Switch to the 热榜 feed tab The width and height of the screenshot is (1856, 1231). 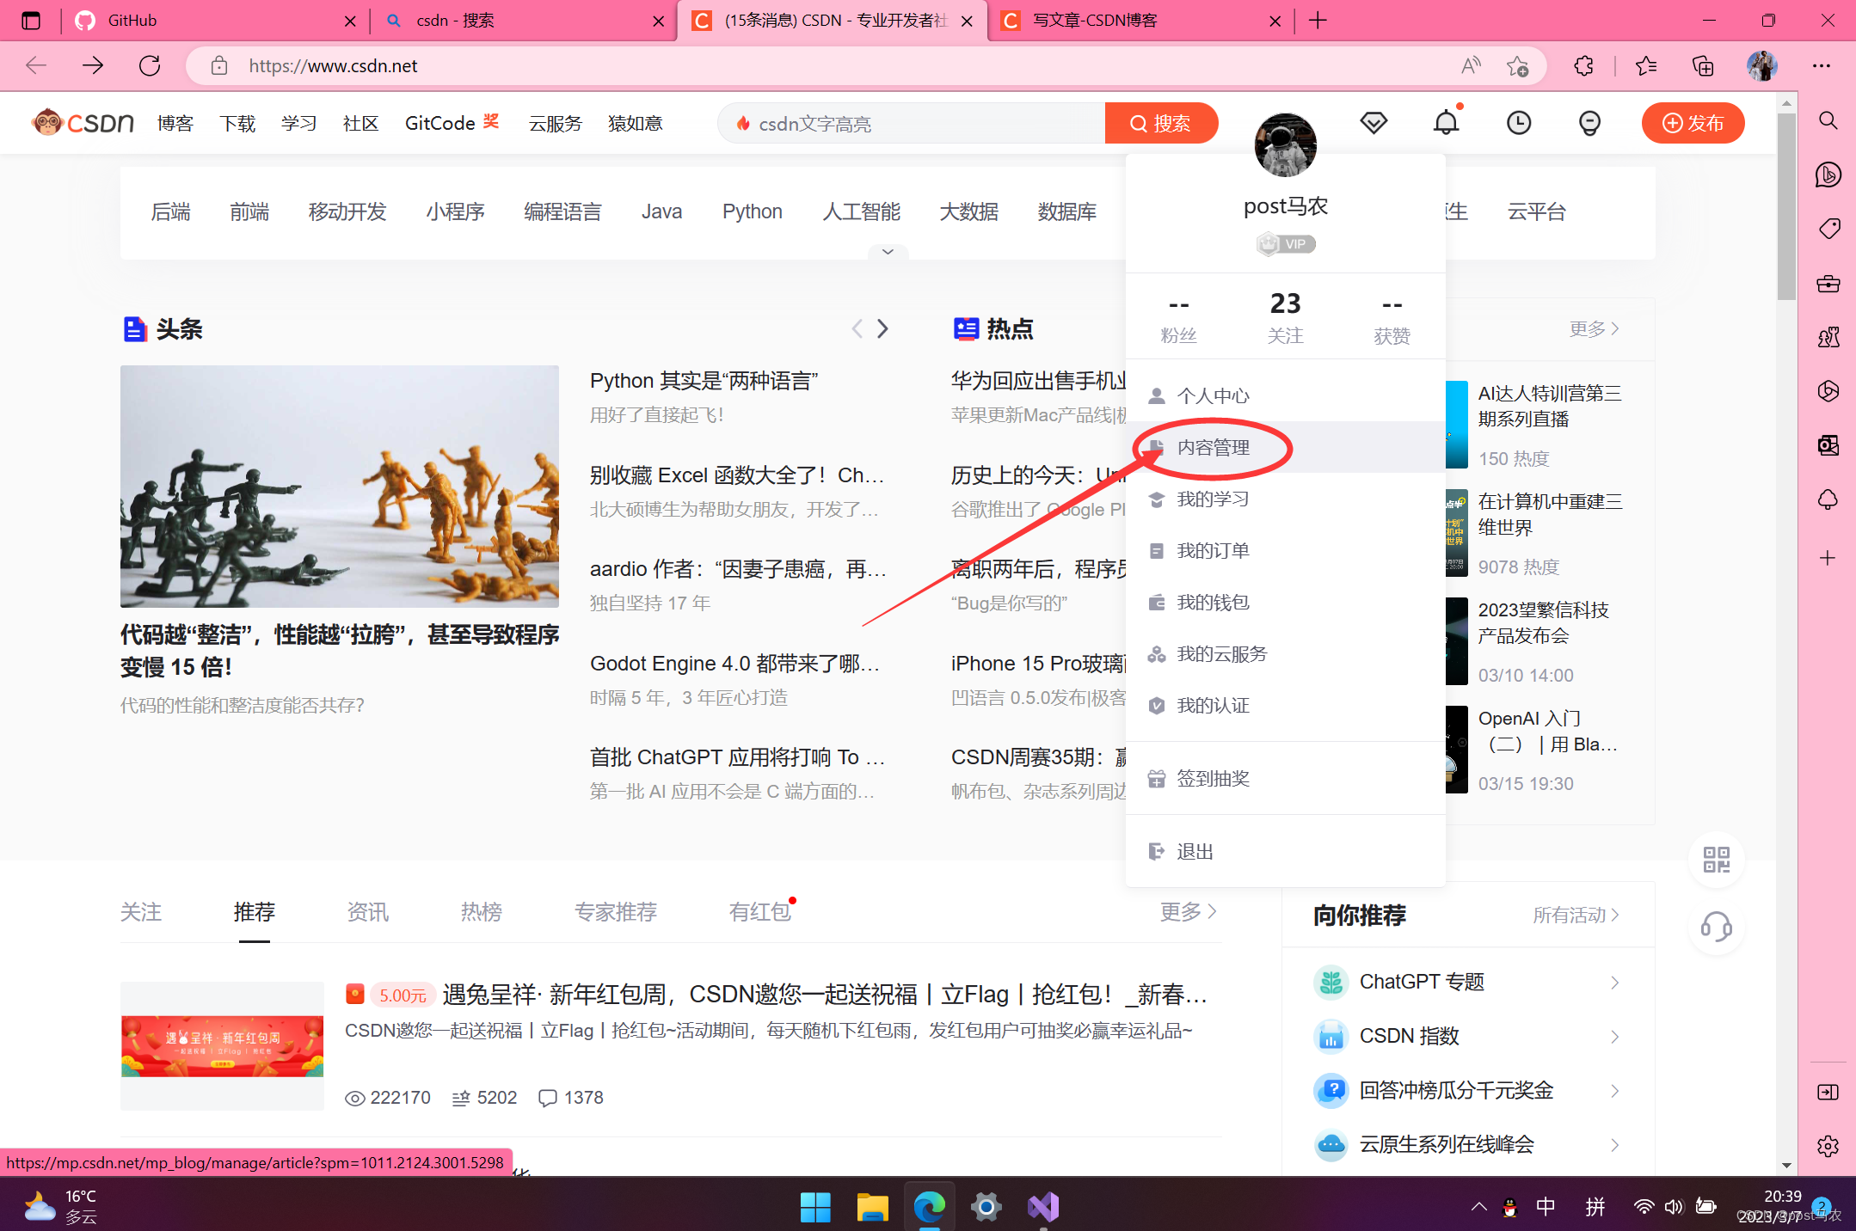481,911
